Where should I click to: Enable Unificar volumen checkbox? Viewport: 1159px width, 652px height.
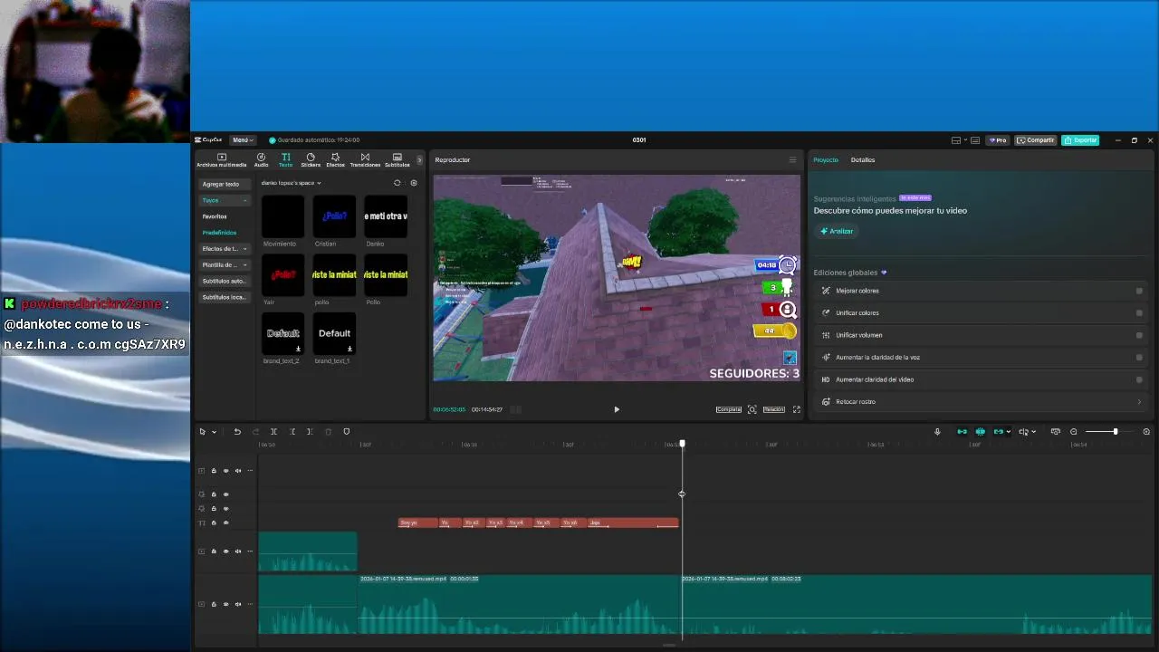point(1139,335)
